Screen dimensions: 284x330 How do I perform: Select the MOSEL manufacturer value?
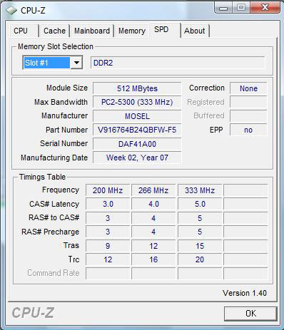(137, 116)
